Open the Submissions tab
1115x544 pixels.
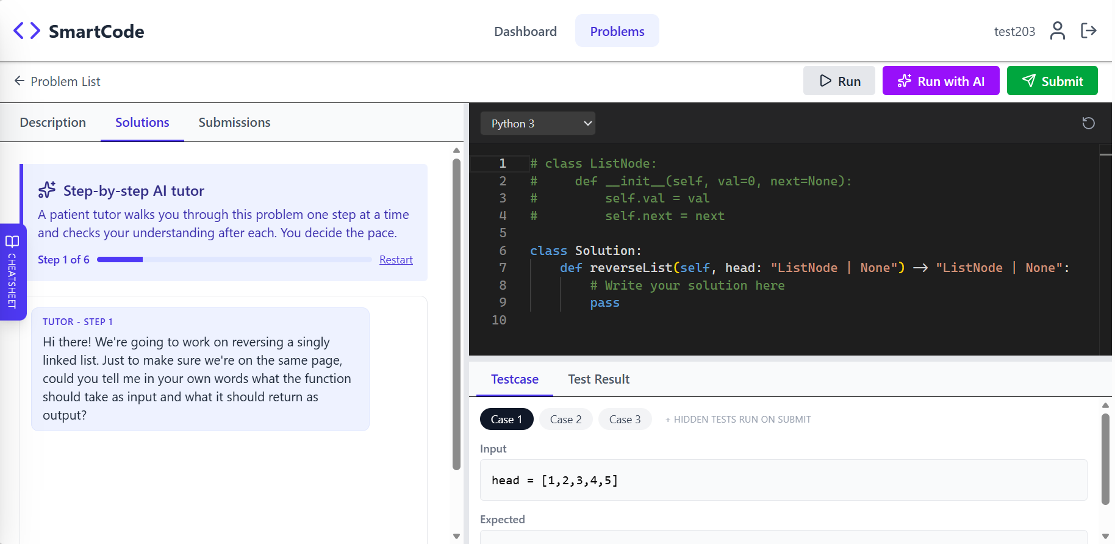pyautogui.click(x=234, y=123)
